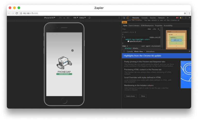Show more DevTools tabs chevron

click(x=168, y=18)
